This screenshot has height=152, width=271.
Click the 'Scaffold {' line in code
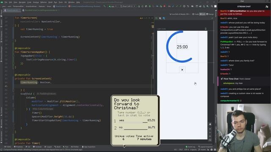(27, 94)
